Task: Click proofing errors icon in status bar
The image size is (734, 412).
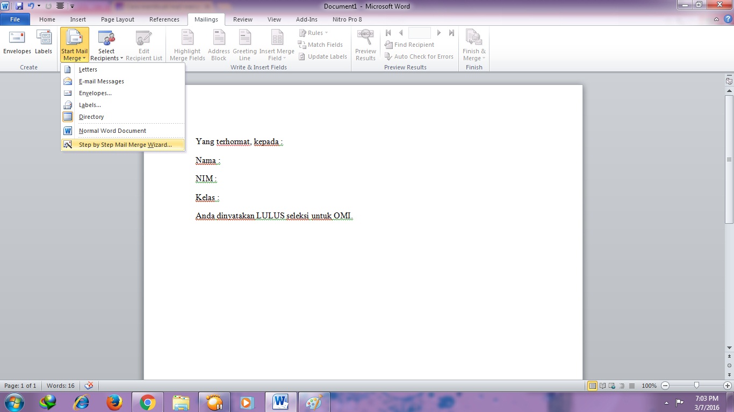Action: [89, 386]
